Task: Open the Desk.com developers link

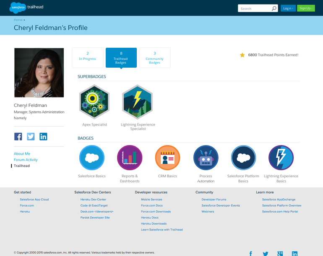Action: pos(97,211)
